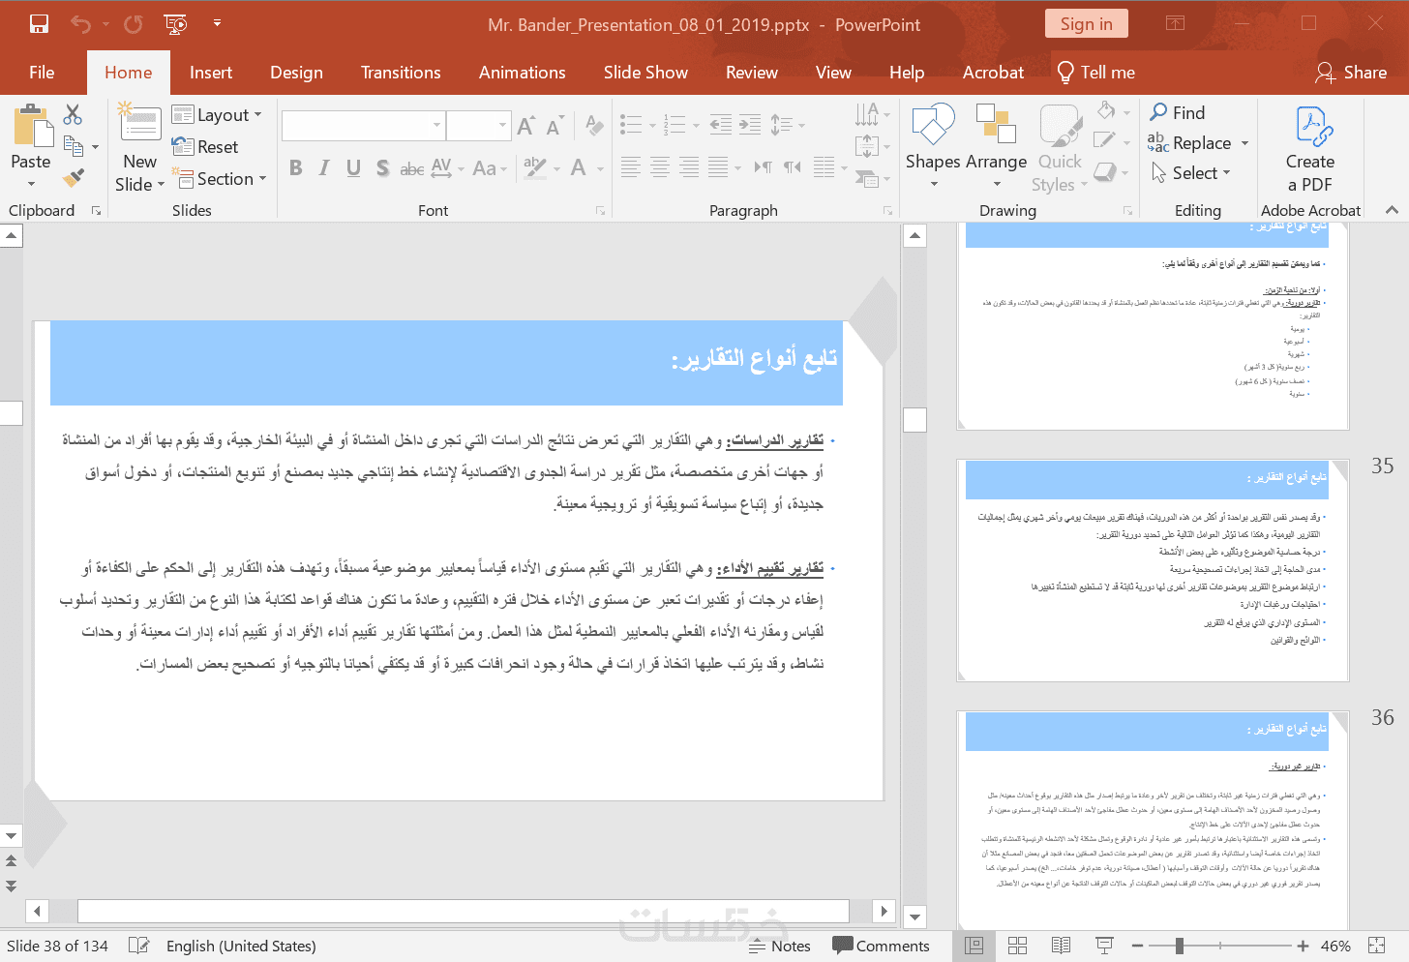1409x962 pixels.
Task: Open the Notes pane from status bar
Action: coord(779,946)
